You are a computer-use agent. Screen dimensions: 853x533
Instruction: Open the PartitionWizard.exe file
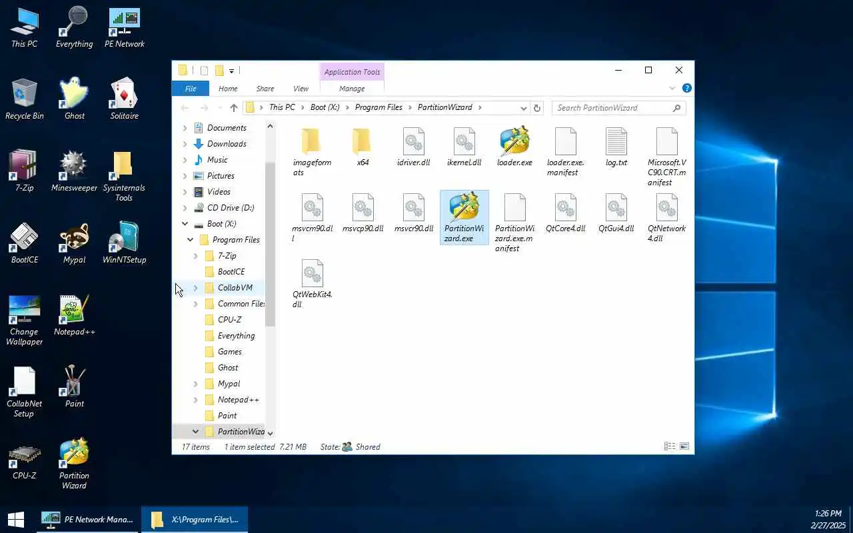464,217
